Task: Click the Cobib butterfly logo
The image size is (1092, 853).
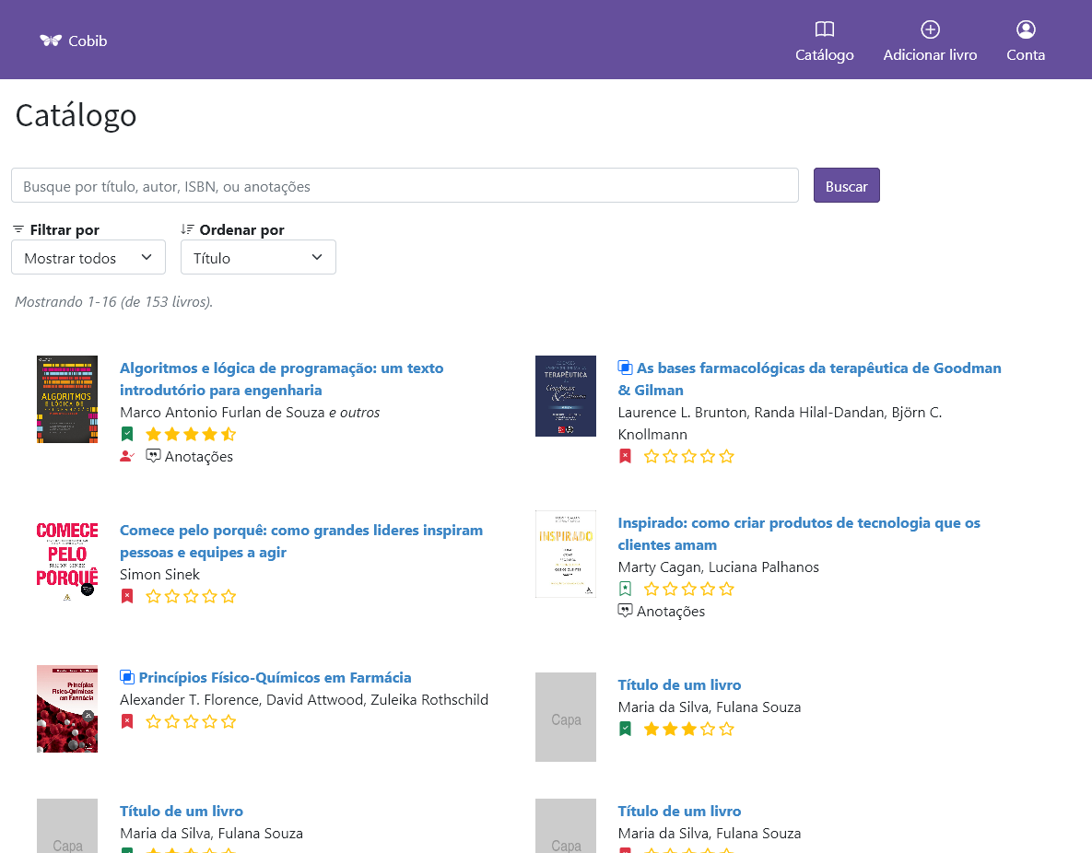Action: pos(51,41)
